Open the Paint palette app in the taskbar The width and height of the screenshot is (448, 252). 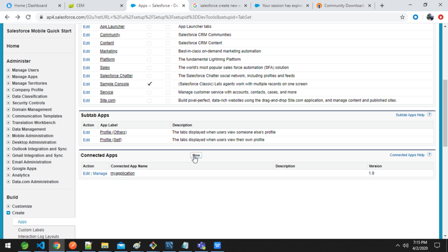click(x=137, y=245)
